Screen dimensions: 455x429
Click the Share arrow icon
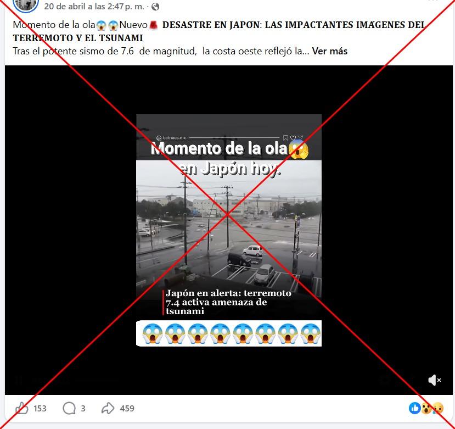108,408
